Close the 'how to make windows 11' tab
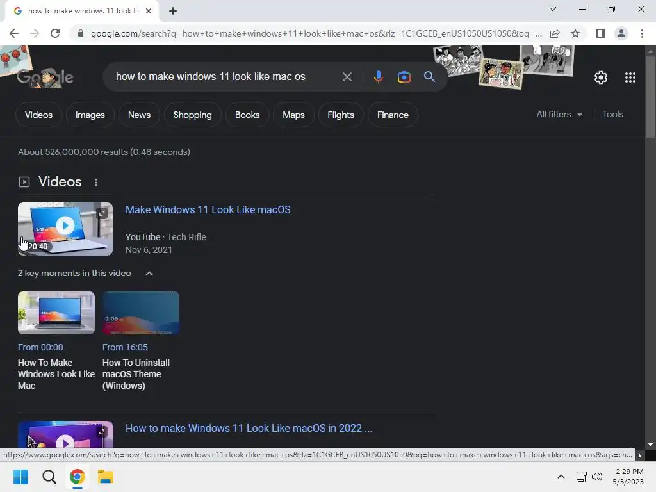The width and height of the screenshot is (656, 492). pyautogui.click(x=149, y=11)
